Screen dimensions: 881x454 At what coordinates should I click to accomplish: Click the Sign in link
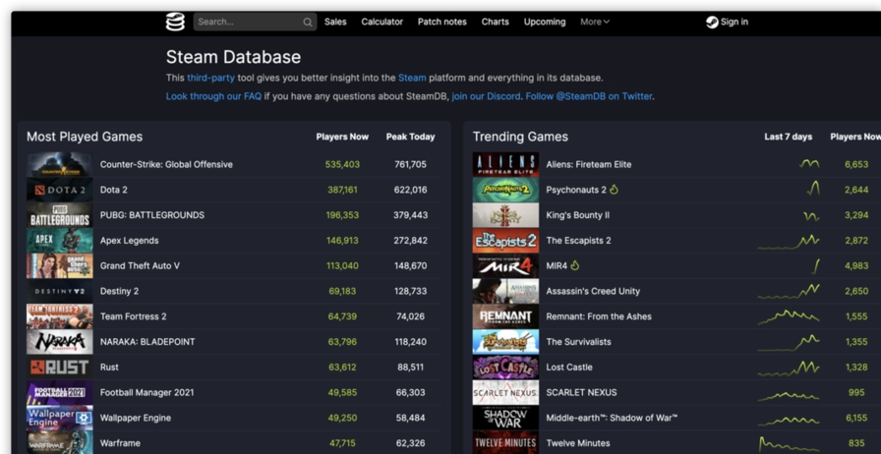point(734,22)
